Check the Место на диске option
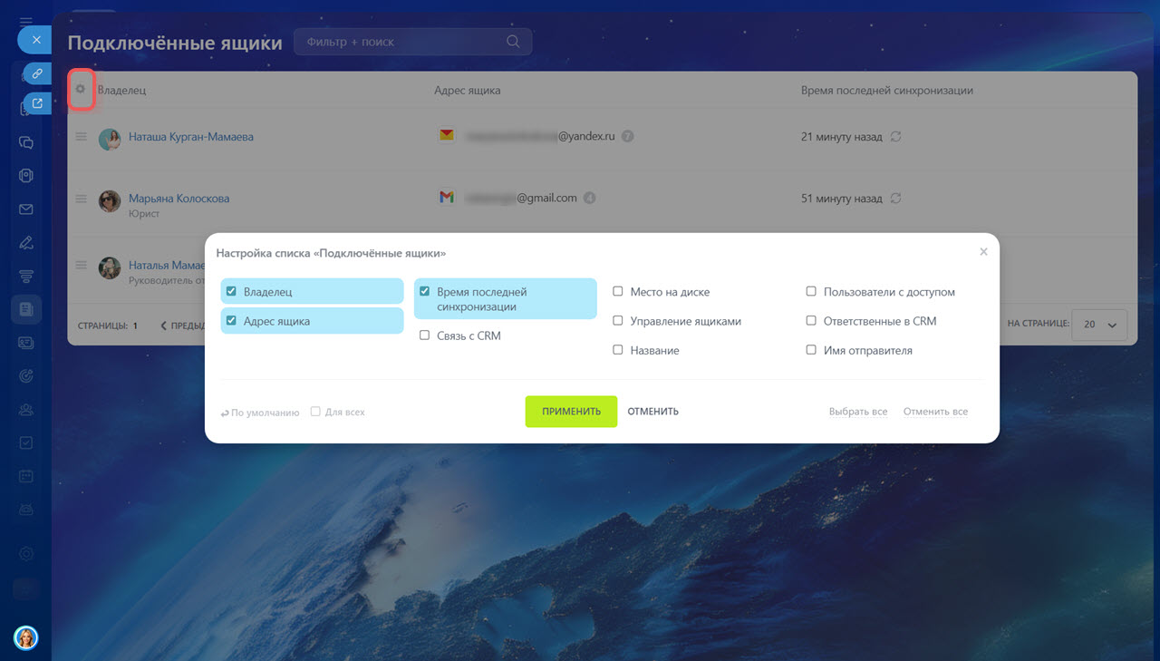 [618, 292]
